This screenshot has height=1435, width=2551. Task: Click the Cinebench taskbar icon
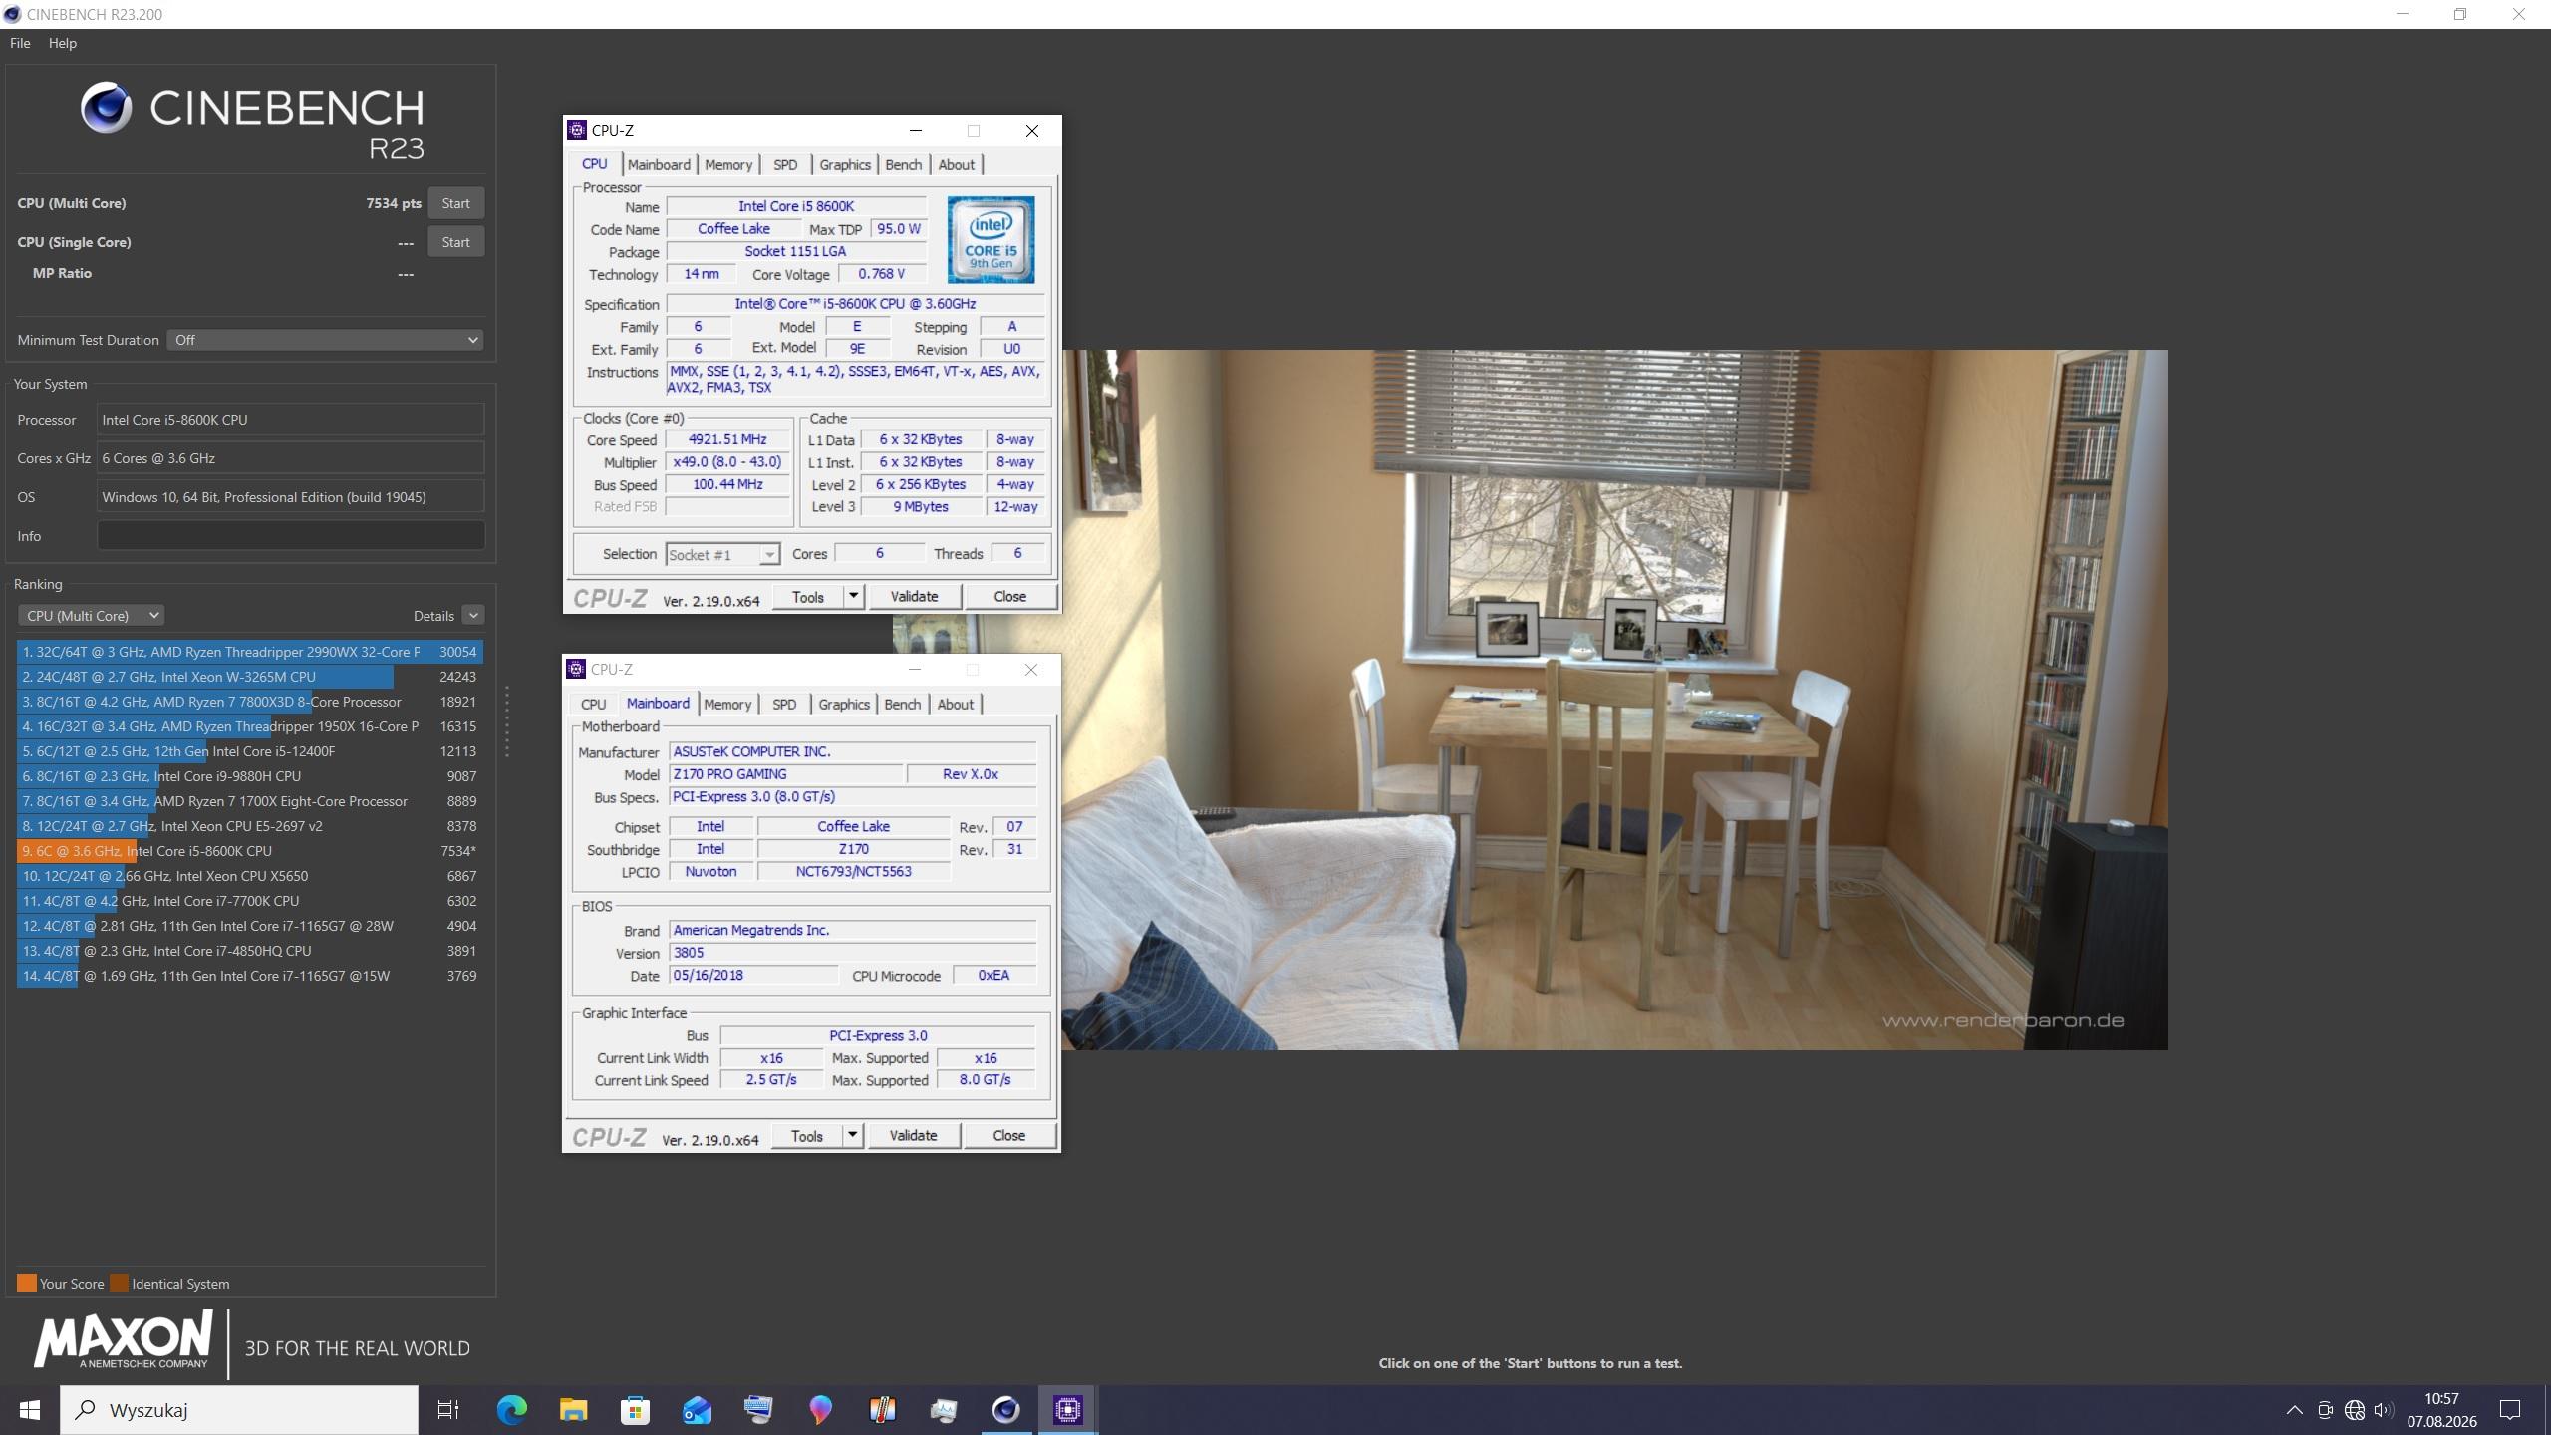(1005, 1410)
